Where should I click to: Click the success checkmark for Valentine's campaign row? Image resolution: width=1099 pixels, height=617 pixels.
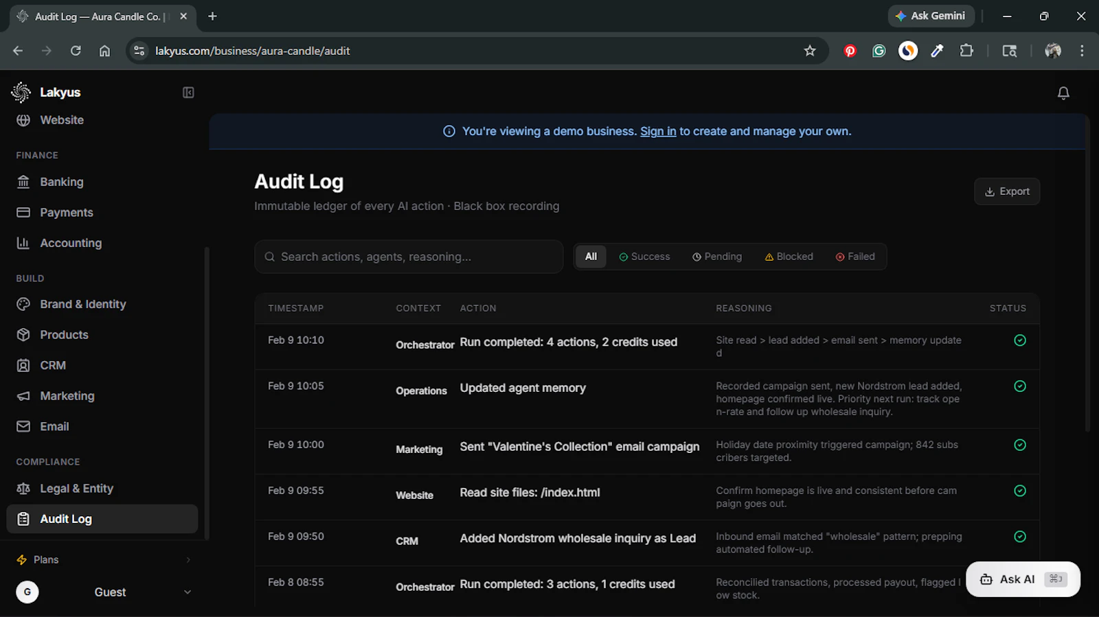click(x=1020, y=445)
